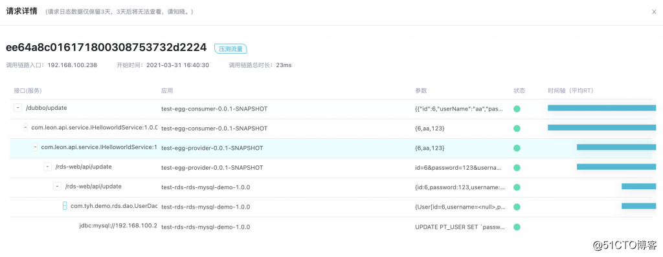The height and width of the screenshot is (257, 663).
Task: Click timeline bar for {id:6,password:123 row
Action: pyautogui.click(x=639, y=186)
